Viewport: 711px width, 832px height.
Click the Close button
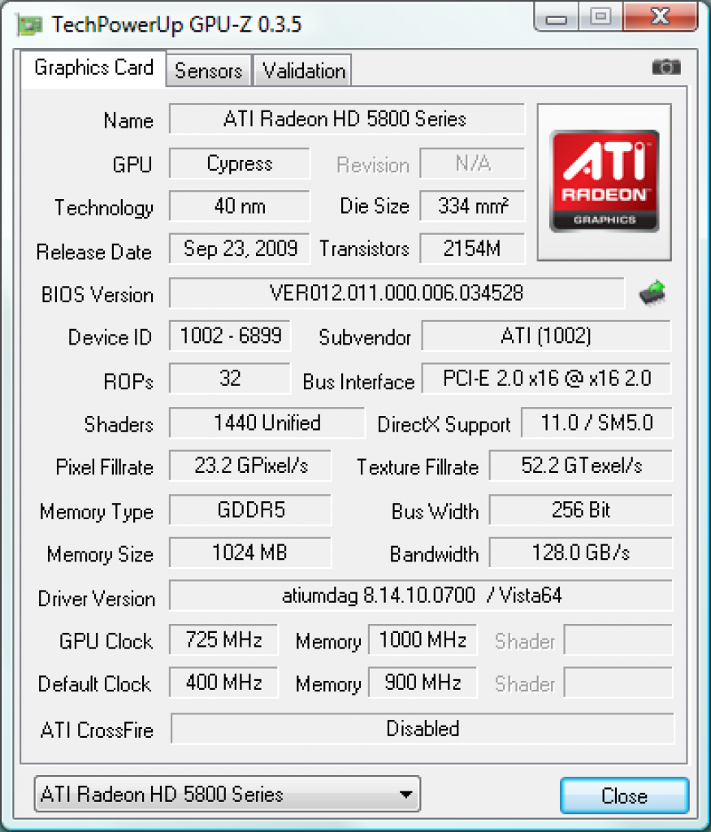pos(625,795)
